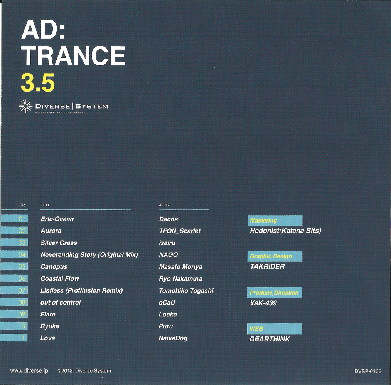This screenshot has height=385, width=391.
Task: Click the Mastering label box
Action: pos(275,221)
